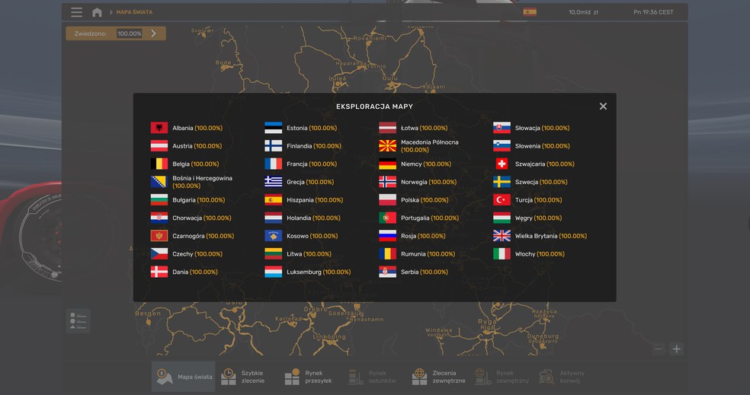Select Szwecja (100.00%) entry text
This screenshot has height=395, width=750.
(x=541, y=182)
